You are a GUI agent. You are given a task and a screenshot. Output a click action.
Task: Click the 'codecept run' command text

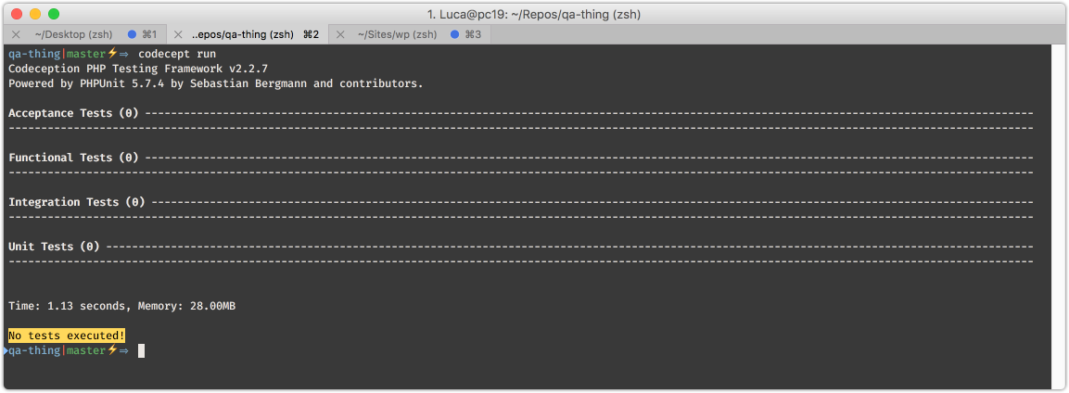pos(177,54)
